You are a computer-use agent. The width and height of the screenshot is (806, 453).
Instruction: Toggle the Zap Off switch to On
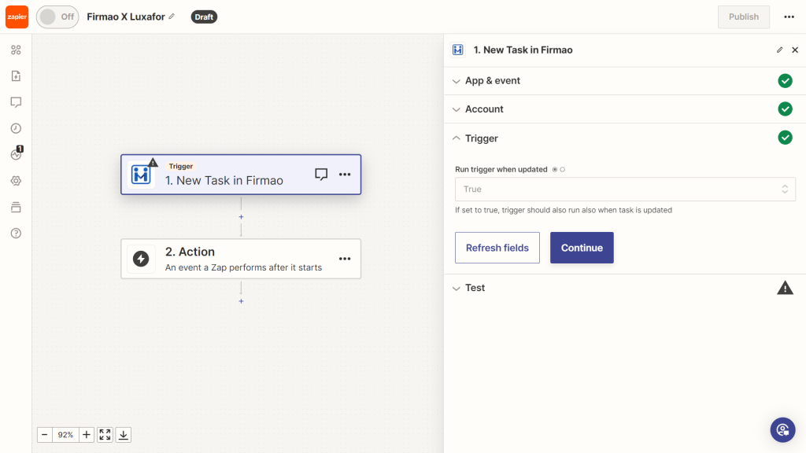56,17
